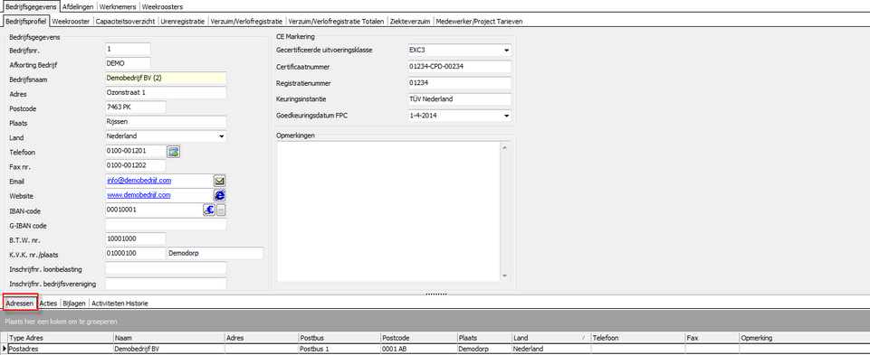870x355 pixels.
Task: Switch to Activiteiten Historie tab
Action: click(120, 304)
